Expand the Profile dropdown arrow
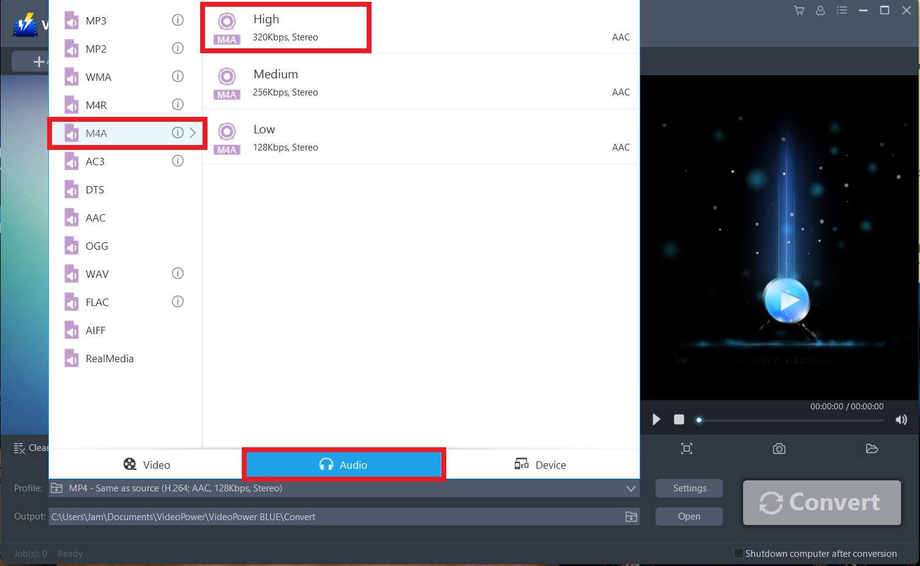920x566 pixels. tap(630, 488)
